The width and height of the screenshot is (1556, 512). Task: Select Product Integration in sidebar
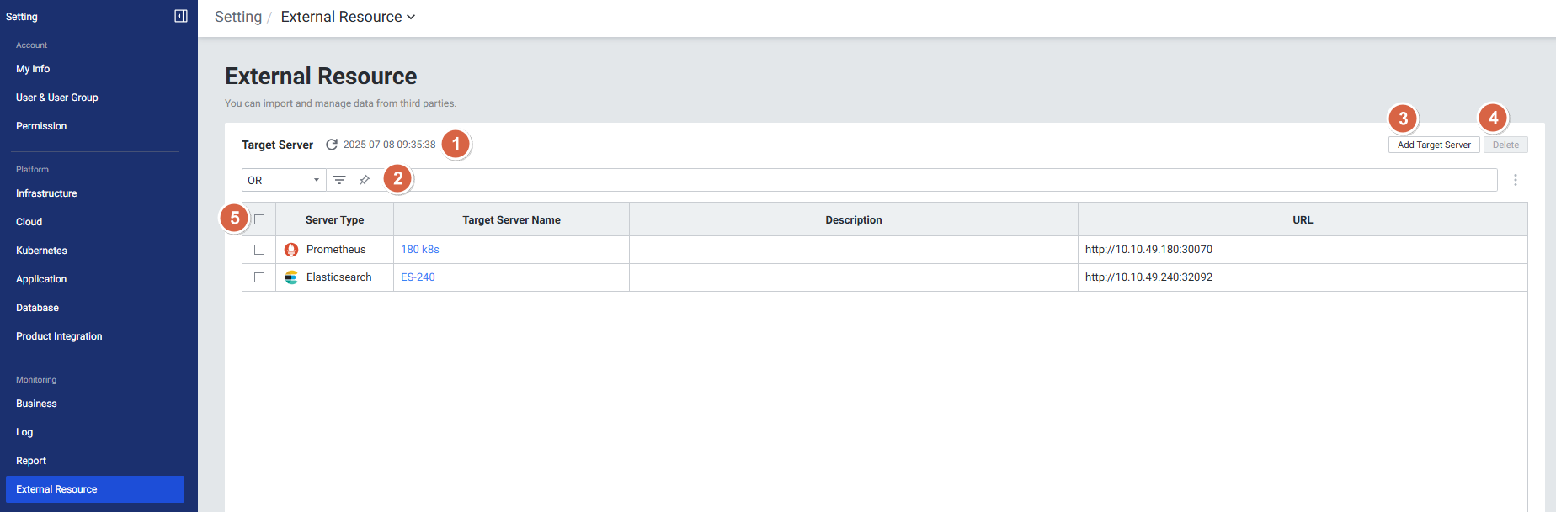[59, 336]
